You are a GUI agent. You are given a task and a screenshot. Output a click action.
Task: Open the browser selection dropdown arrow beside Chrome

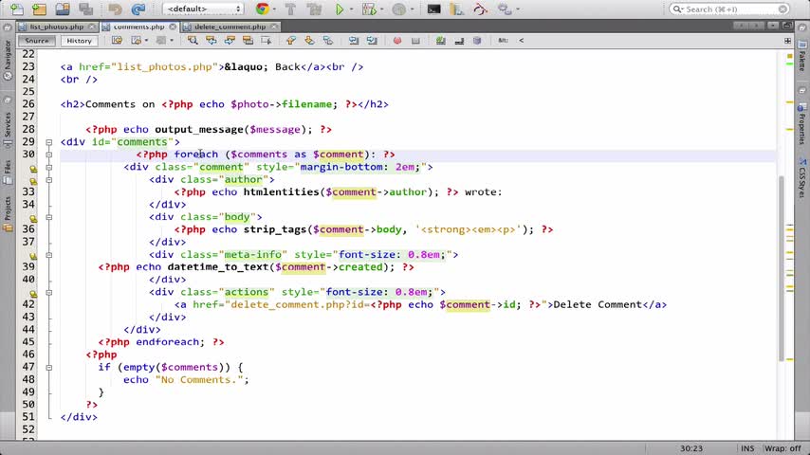click(x=274, y=9)
